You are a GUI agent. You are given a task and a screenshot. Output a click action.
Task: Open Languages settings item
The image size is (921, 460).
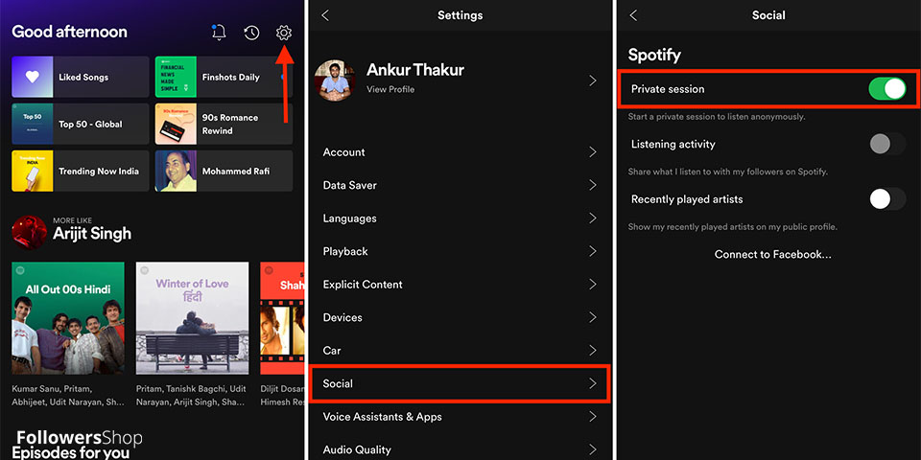(x=460, y=218)
